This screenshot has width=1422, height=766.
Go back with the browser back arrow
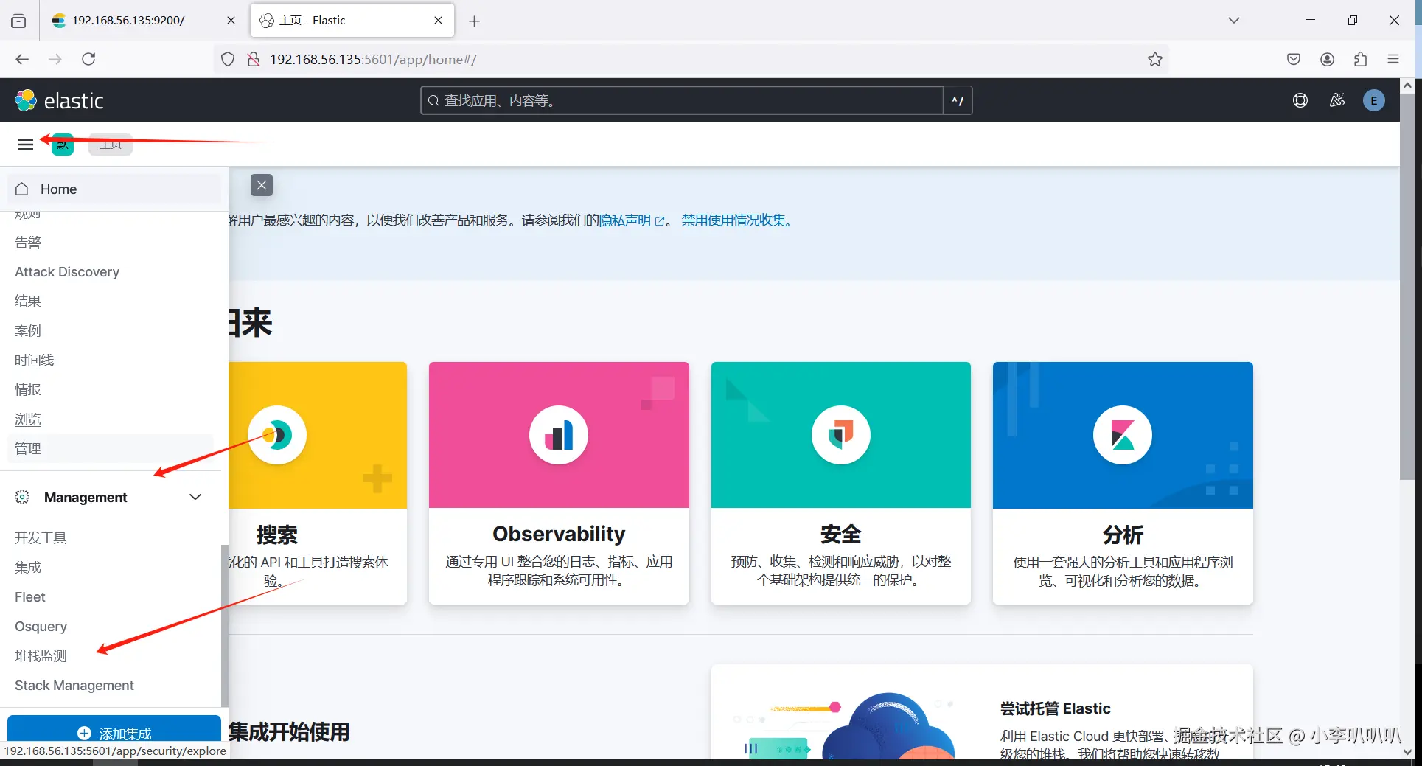[22, 59]
